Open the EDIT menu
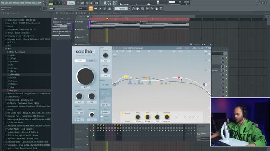Image resolution: width=270 pixels, height=151 pixels. [7, 3]
